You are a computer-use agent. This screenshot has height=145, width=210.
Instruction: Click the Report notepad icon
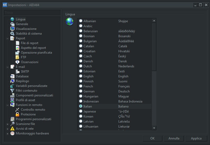[x=12, y=38]
